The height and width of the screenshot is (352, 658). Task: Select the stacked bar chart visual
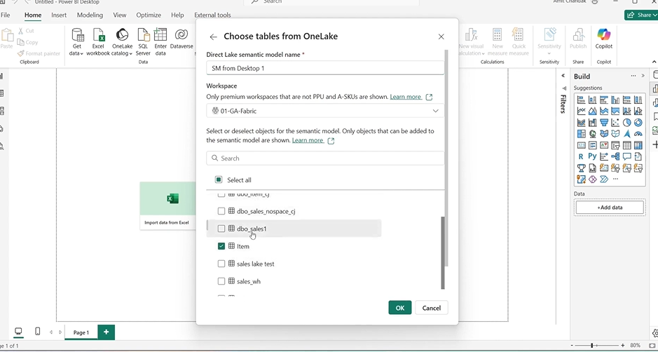pyautogui.click(x=581, y=100)
